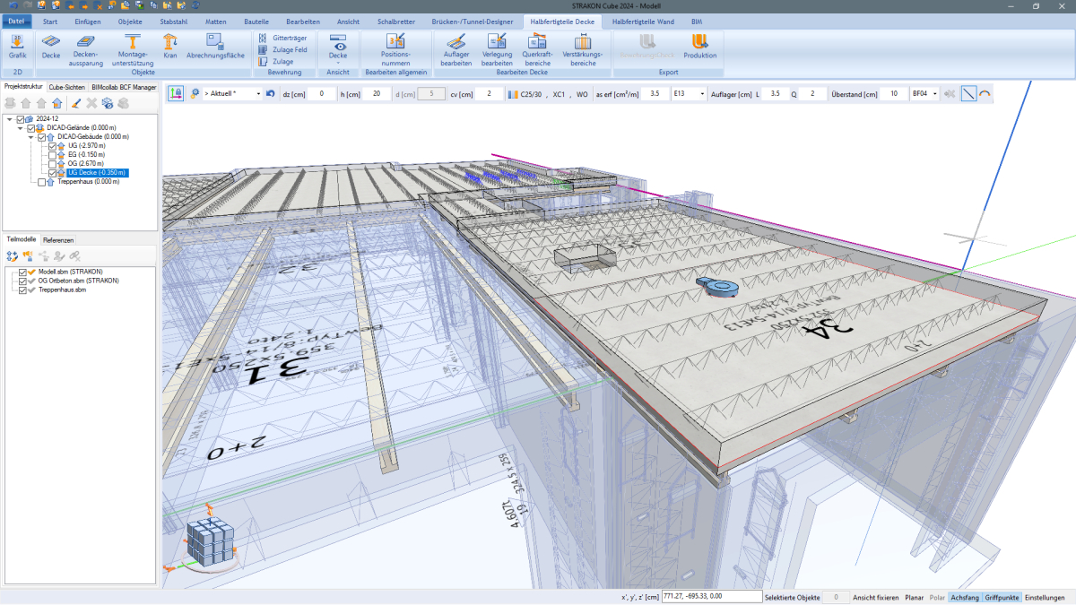Click Einstellungen in the status bar
The image size is (1076, 605).
(x=1045, y=597)
